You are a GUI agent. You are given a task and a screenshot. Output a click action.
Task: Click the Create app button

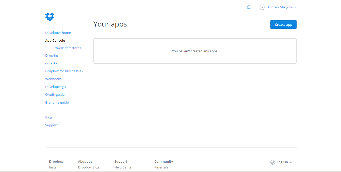(x=283, y=24)
